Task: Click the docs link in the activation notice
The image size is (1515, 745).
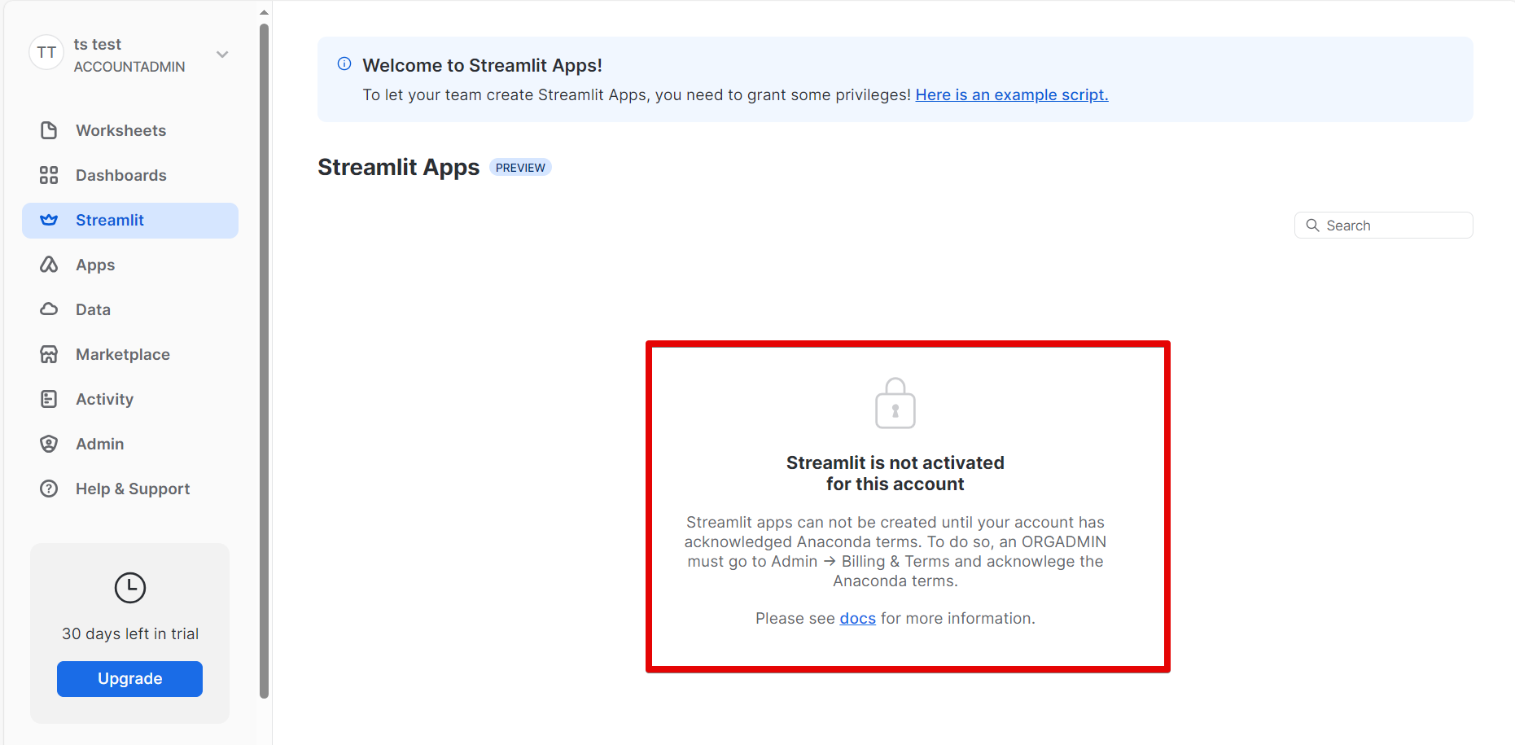Action: (x=857, y=618)
